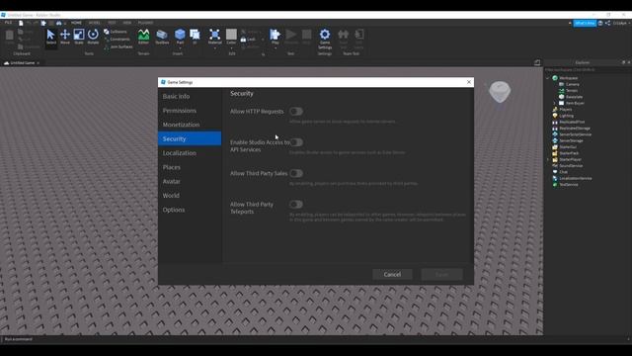632x356 pixels.
Task: Switch to the VIEW ribbon tab
Action: click(127, 23)
